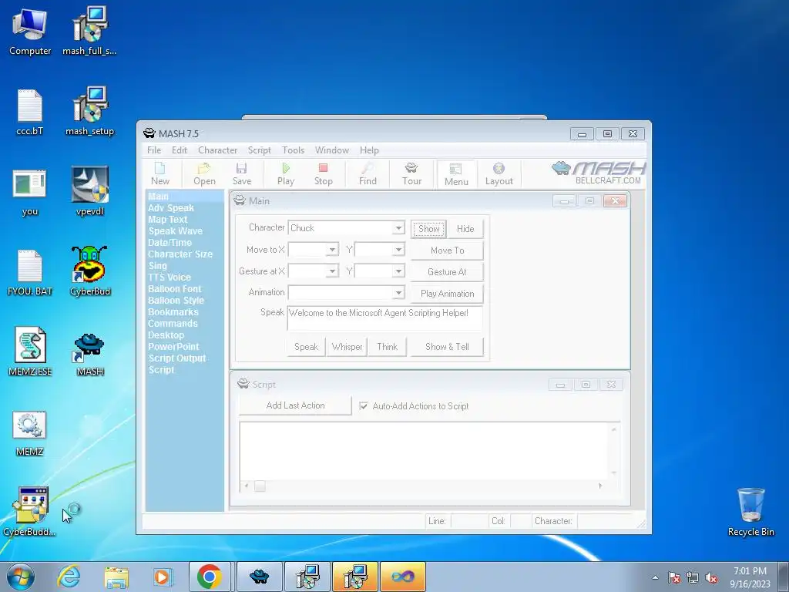Open the Gesture at X dropdown

(332, 271)
